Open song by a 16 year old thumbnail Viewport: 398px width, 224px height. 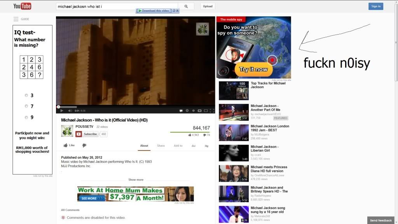[x=234, y=214]
